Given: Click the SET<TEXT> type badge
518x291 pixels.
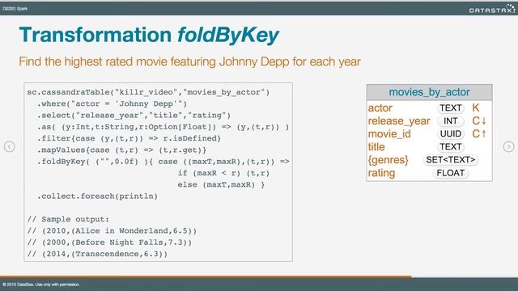Looking at the screenshot, I should pos(451,160).
